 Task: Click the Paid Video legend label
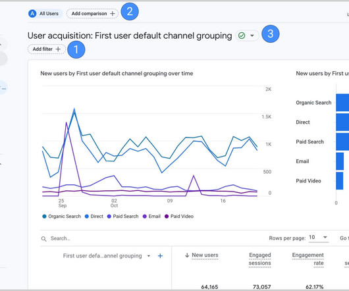[182, 216]
